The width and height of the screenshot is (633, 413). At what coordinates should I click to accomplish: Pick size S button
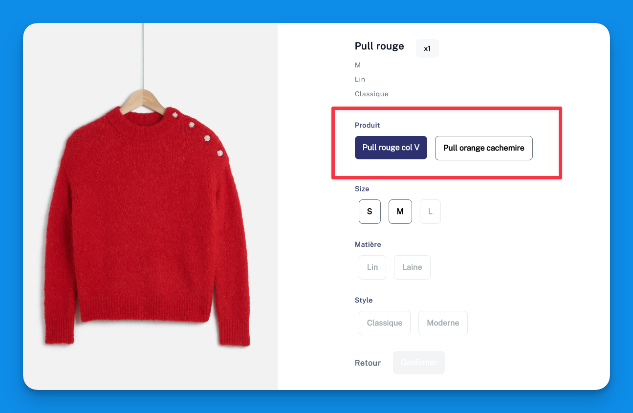[370, 212]
